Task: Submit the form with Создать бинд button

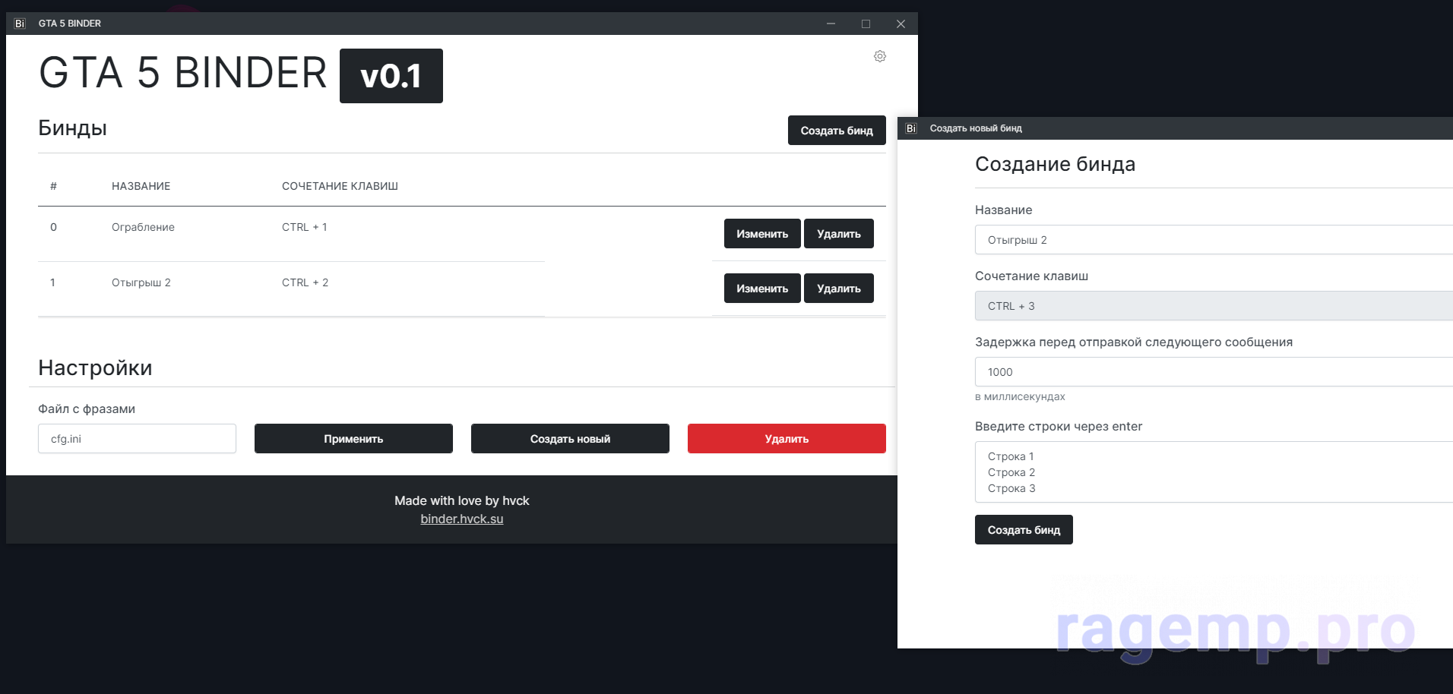Action: point(1023,530)
